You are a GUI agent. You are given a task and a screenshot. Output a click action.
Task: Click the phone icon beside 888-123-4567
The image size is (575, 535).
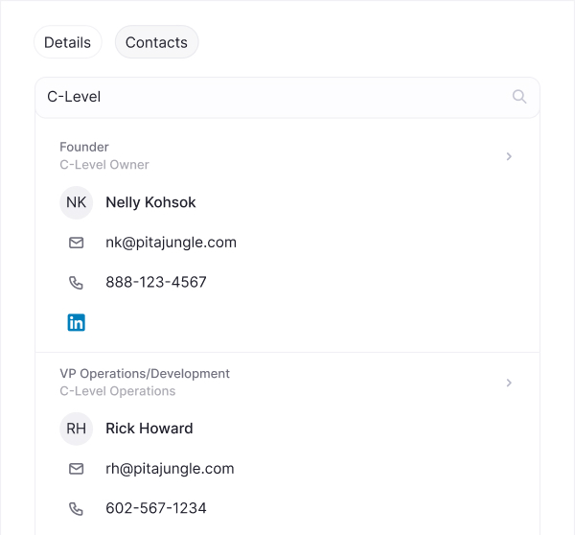click(x=76, y=283)
